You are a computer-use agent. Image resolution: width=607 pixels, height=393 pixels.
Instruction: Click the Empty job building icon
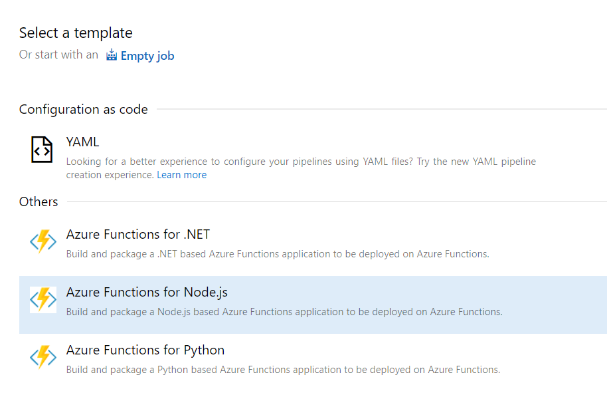pos(112,55)
